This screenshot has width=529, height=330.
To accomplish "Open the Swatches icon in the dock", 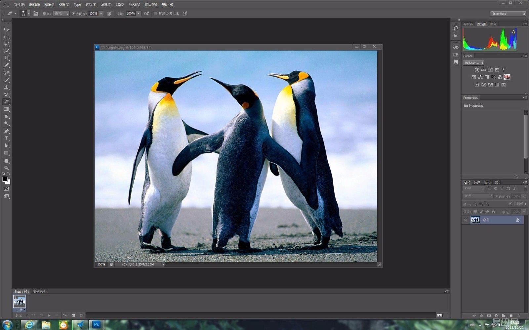I will (456, 55).
